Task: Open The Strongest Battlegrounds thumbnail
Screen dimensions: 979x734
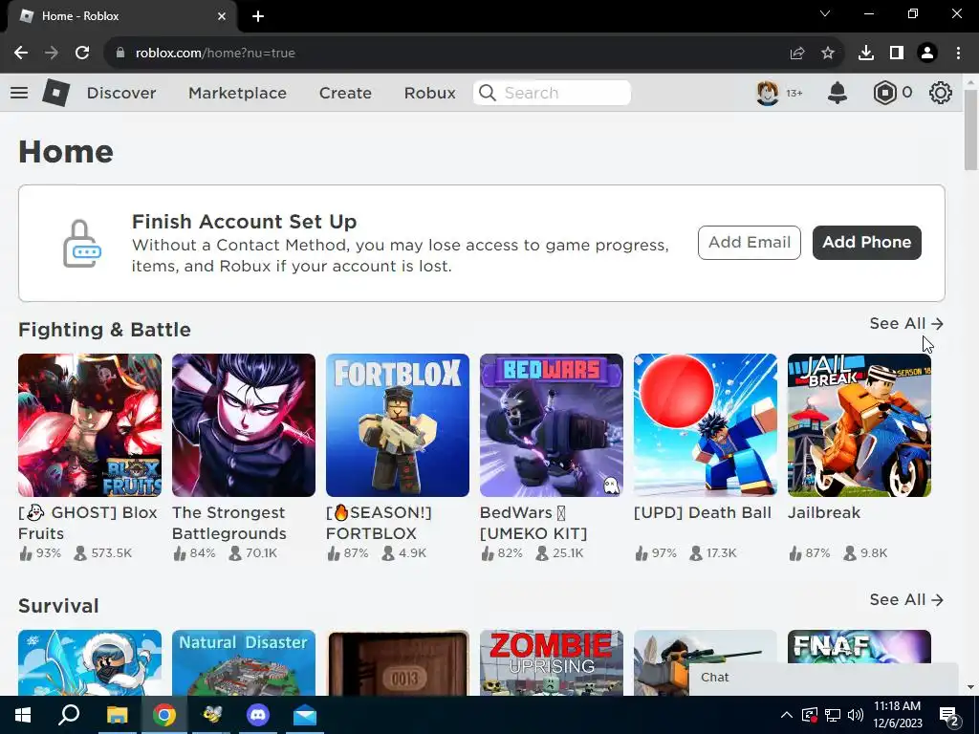Action: point(244,425)
